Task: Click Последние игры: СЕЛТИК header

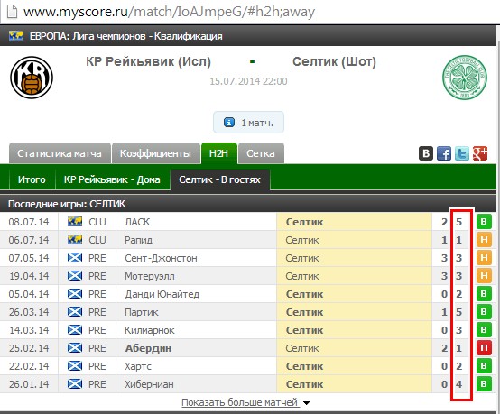Action: (67, 204)
